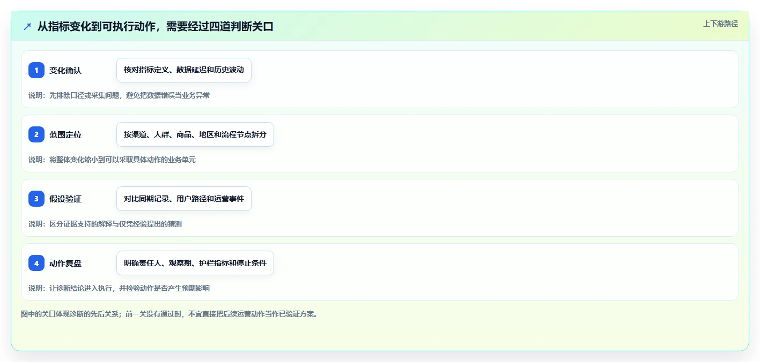Click the 假设验证 step label
Image resolution: width=760 pixels, height=362 pixels.
[65, 199]
